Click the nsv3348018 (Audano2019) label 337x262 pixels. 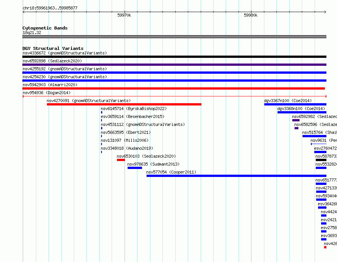pyautogui.click(x=127, y=148)
